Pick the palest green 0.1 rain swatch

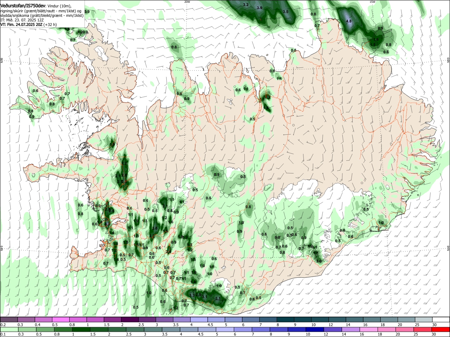click(x=9, y=330)
